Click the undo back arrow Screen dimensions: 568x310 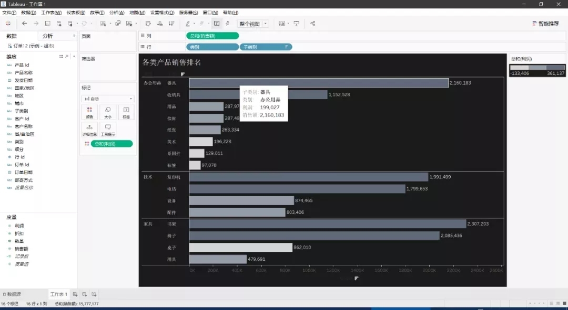24,24
